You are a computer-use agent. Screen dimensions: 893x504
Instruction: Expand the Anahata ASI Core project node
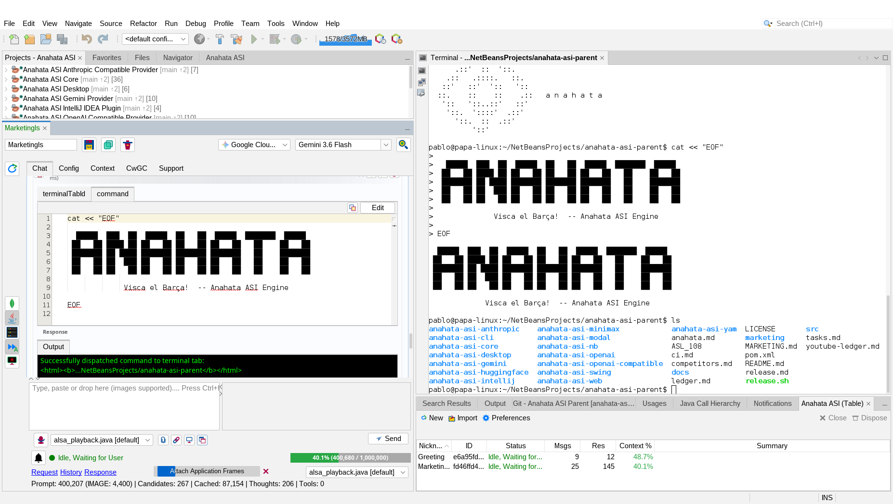6,79
